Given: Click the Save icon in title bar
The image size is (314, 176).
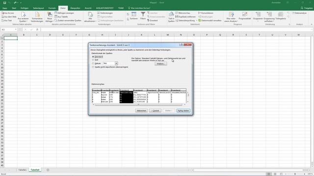Looking at the screenshot, I should [x=4, y=3].
